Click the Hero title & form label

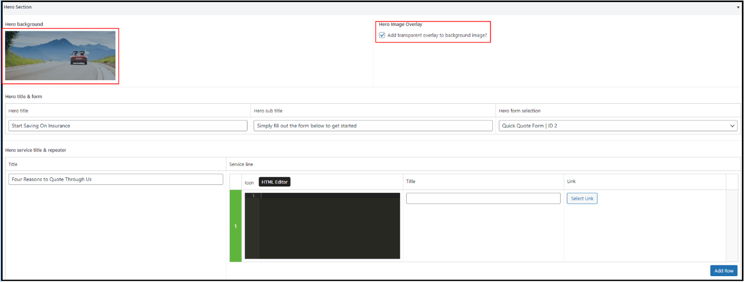click(24, 96)
